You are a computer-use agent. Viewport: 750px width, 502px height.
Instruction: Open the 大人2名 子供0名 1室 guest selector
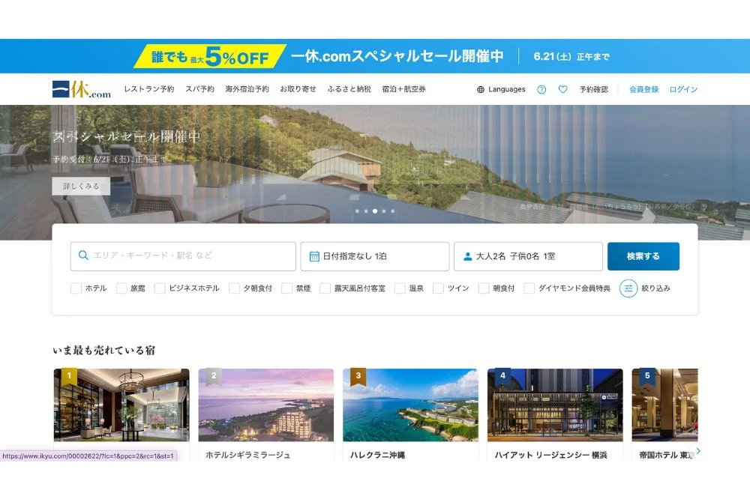pyautogui.click(x=528, y=256)
